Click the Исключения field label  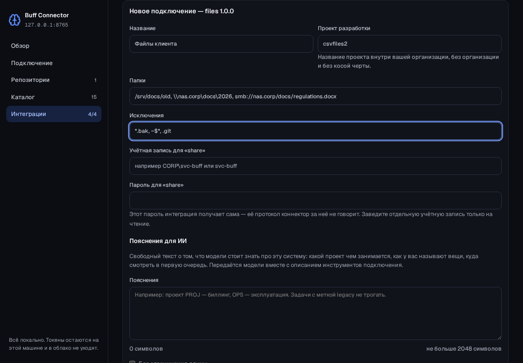[146, 116]
